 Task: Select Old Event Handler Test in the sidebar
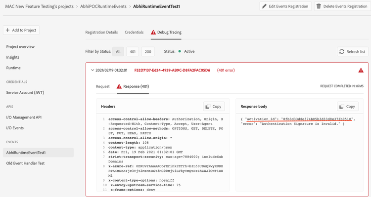point(25,163)
